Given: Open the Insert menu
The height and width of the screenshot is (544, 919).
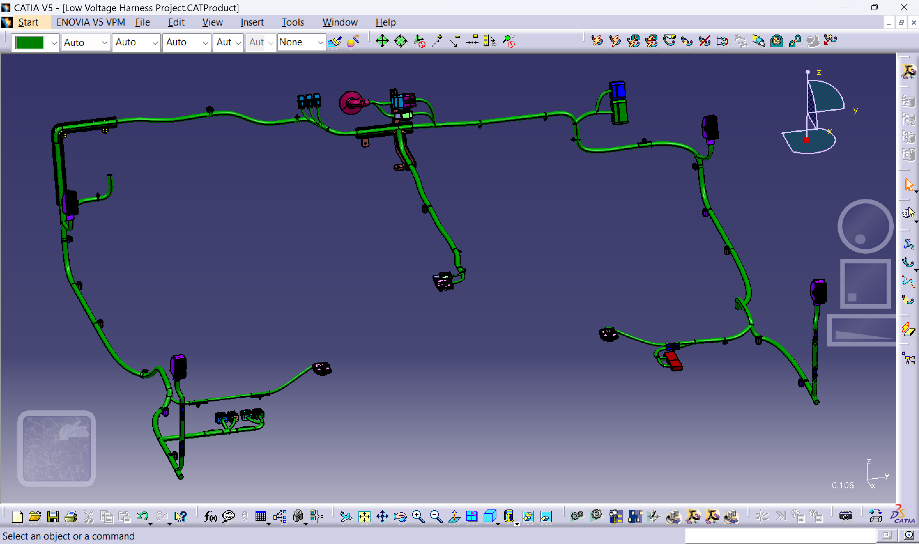Looking at the screenshot, I should [252, 22].
